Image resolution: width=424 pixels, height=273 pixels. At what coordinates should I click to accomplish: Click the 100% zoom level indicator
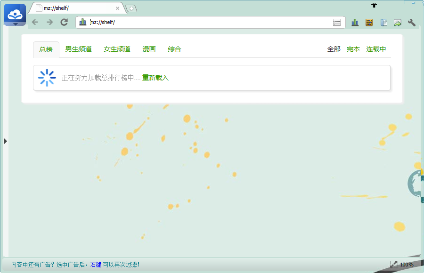tap(407, 265)
